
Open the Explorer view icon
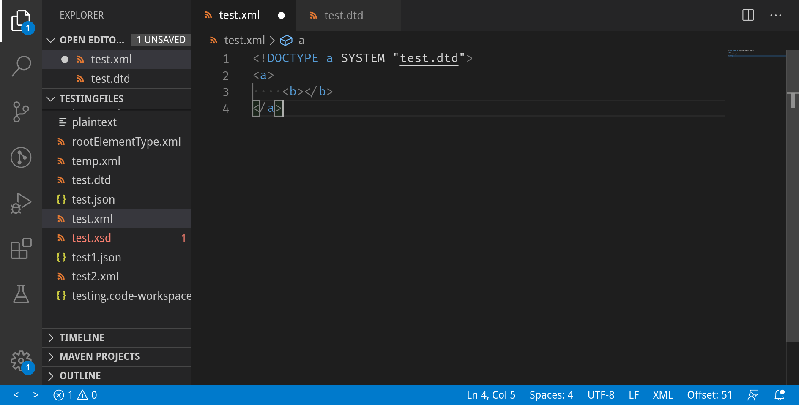pos(21,21)
